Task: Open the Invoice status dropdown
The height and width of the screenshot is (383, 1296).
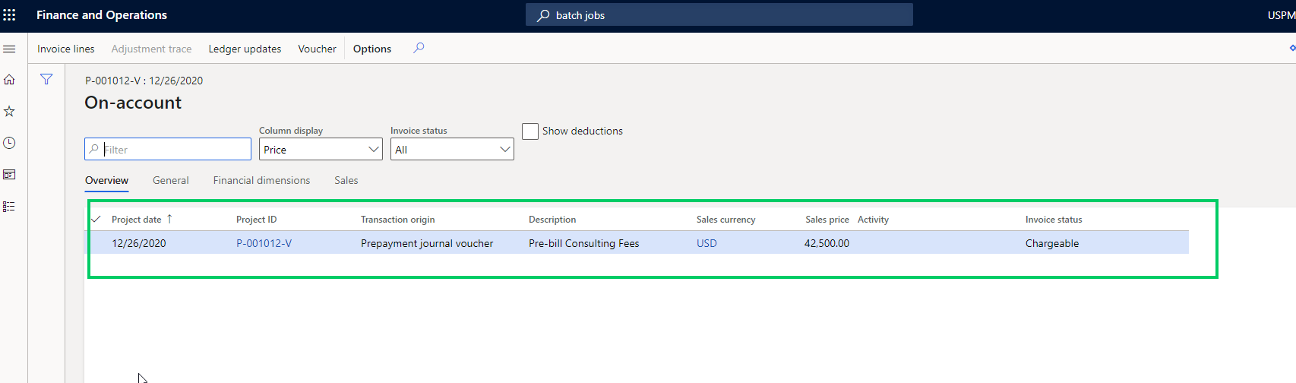Action: (451, 150)
